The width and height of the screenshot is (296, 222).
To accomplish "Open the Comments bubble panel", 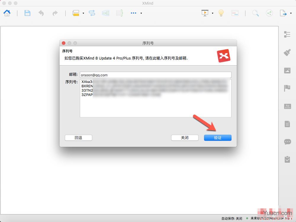I will click(x=287, y=142).
